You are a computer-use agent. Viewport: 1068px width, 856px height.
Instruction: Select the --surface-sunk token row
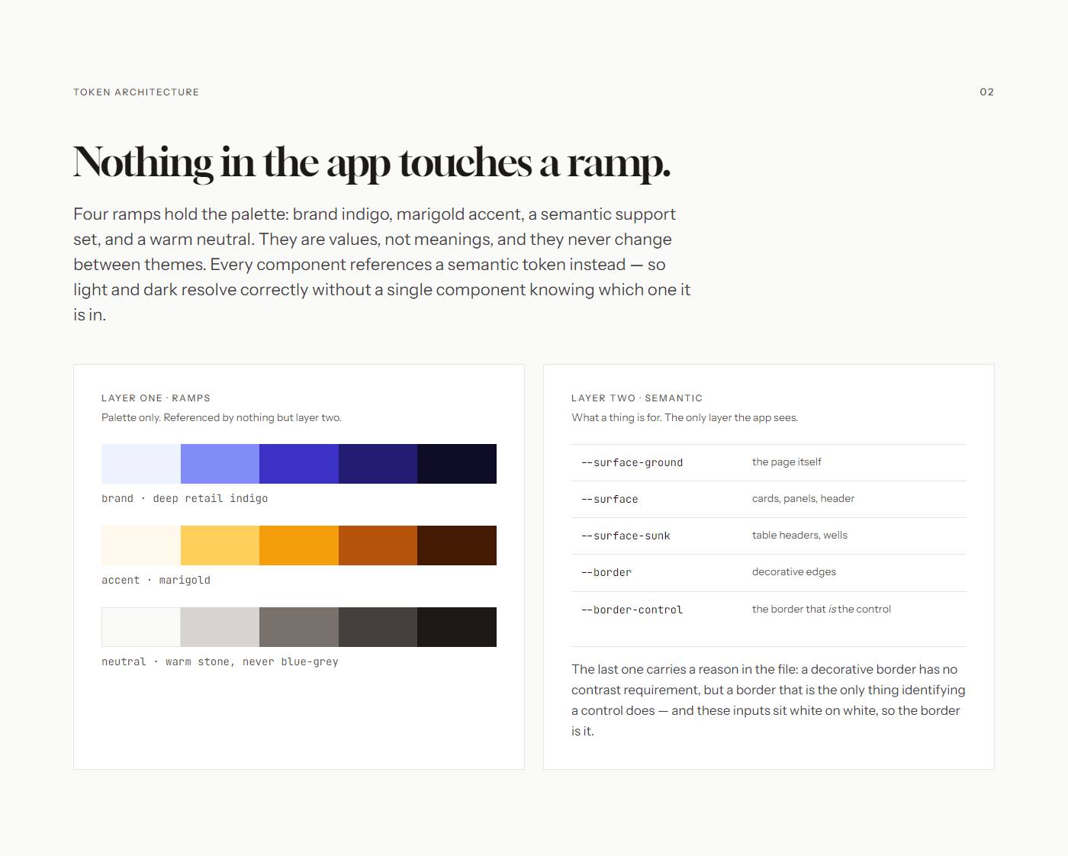(769, 536)
